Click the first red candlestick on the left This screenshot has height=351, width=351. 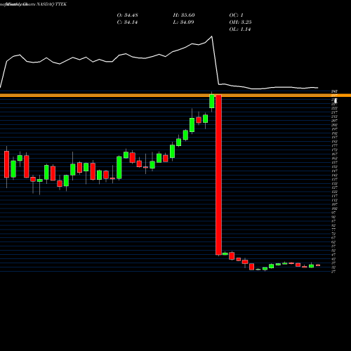pos(6,164)
